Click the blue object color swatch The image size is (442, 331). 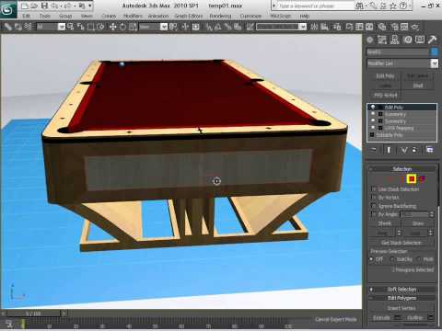coord(435,51)
